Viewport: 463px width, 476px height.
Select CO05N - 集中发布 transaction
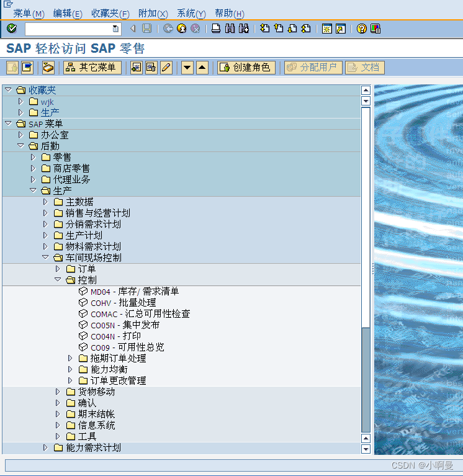(x=125, y=325)
